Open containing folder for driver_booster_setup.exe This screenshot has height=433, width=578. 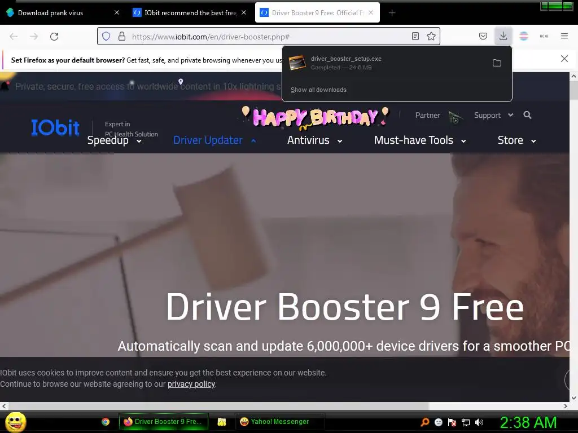click(x=497, y=63)
